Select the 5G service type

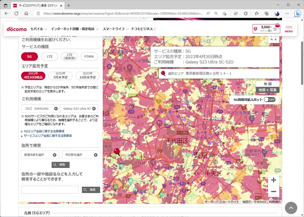30,57
